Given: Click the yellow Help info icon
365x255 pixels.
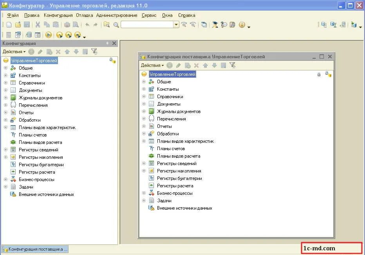Looking at the screenshot, I should 242,25.
